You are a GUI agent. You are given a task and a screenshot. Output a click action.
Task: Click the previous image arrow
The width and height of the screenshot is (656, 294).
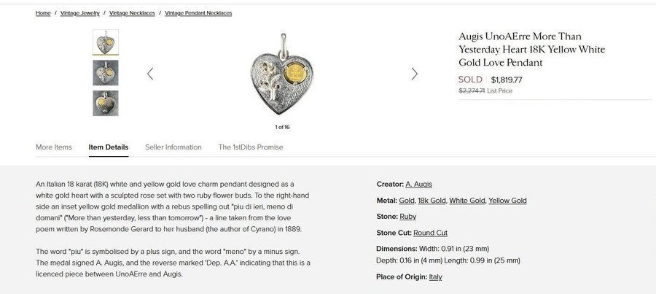click(150, 74)
